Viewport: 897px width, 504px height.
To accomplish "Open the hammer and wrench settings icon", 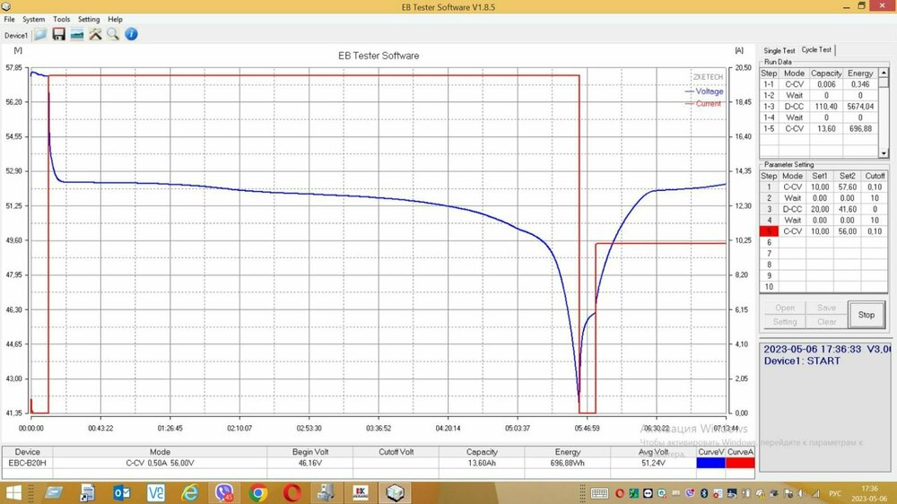I will click(94, 34).
